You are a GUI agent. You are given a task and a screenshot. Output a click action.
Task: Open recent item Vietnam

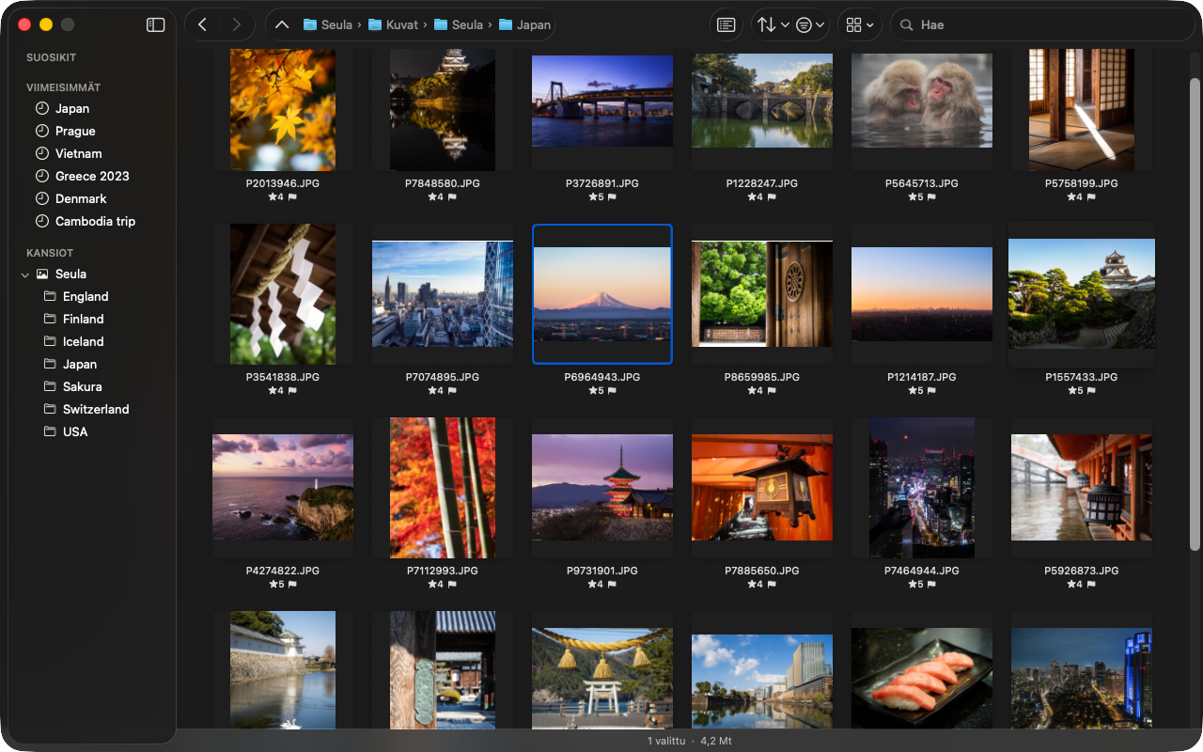[78, 153]
